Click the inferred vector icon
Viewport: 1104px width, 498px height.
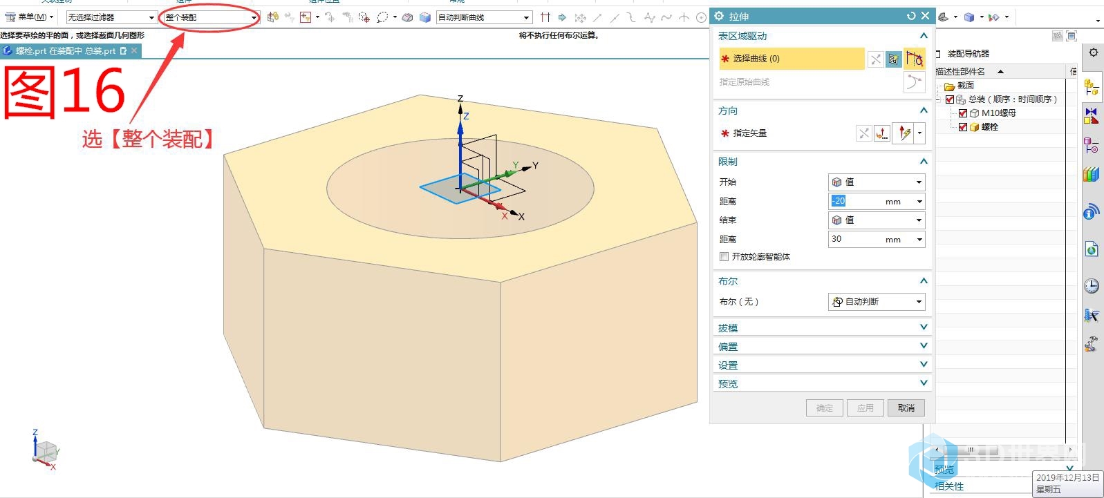coord(904,133)
